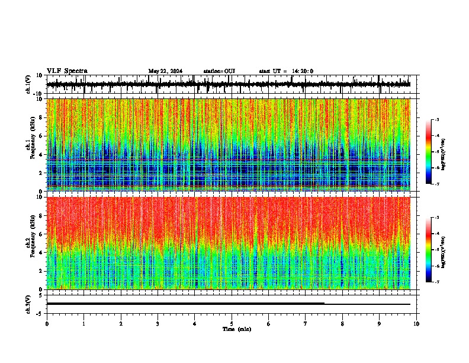Click the time axis tick label 1
469x363 pixels.
coord(83,324)
